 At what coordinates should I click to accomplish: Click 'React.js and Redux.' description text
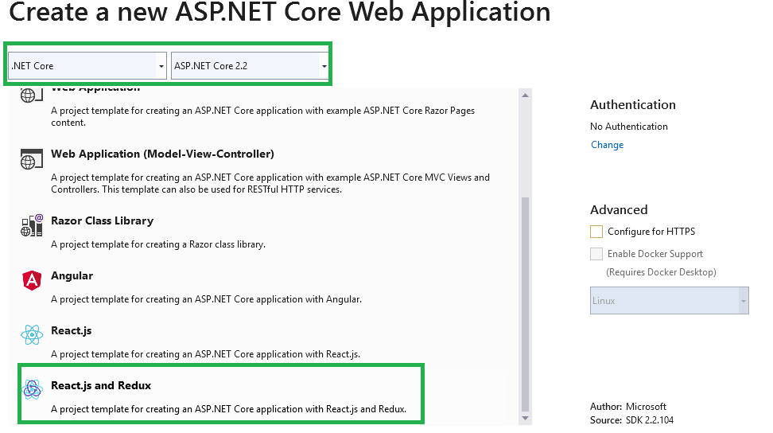point(229,409)
